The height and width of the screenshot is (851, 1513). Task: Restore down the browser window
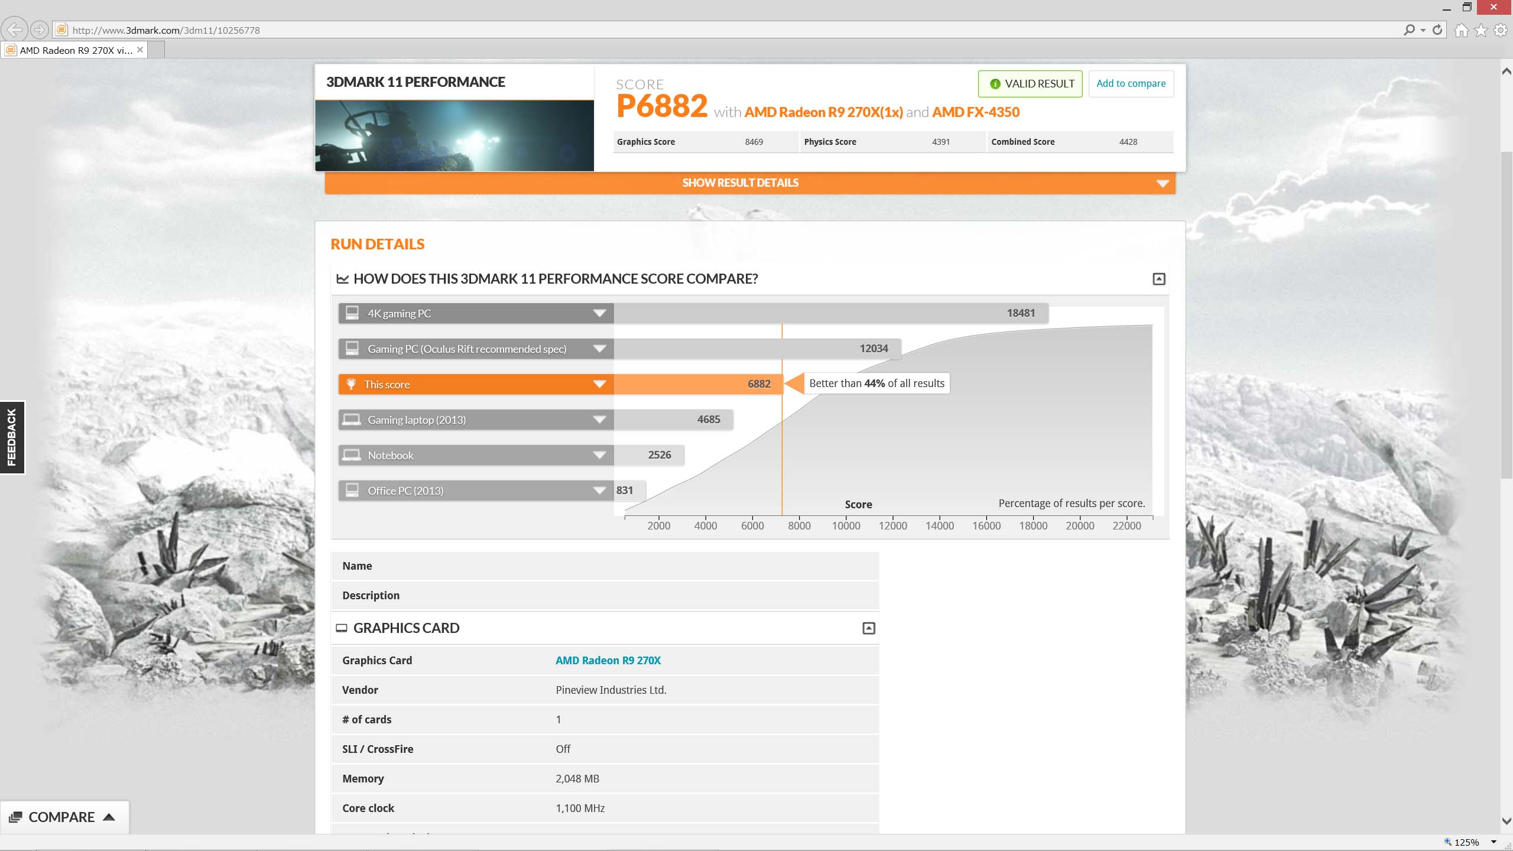click(x=1467, y=8)
